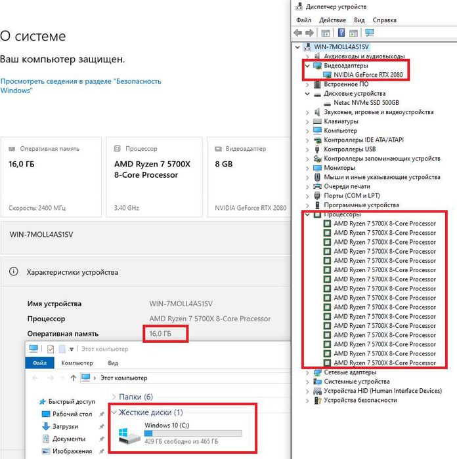457x459 pixels.
Task: Collapse the Дисковые устройства category
Action: click(307, 94)
